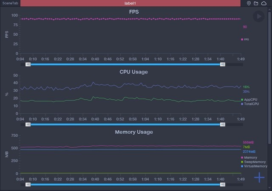Click CPU Usage right zoom handle
This screenshot has width=272, height=191.
tap(223, 125)
